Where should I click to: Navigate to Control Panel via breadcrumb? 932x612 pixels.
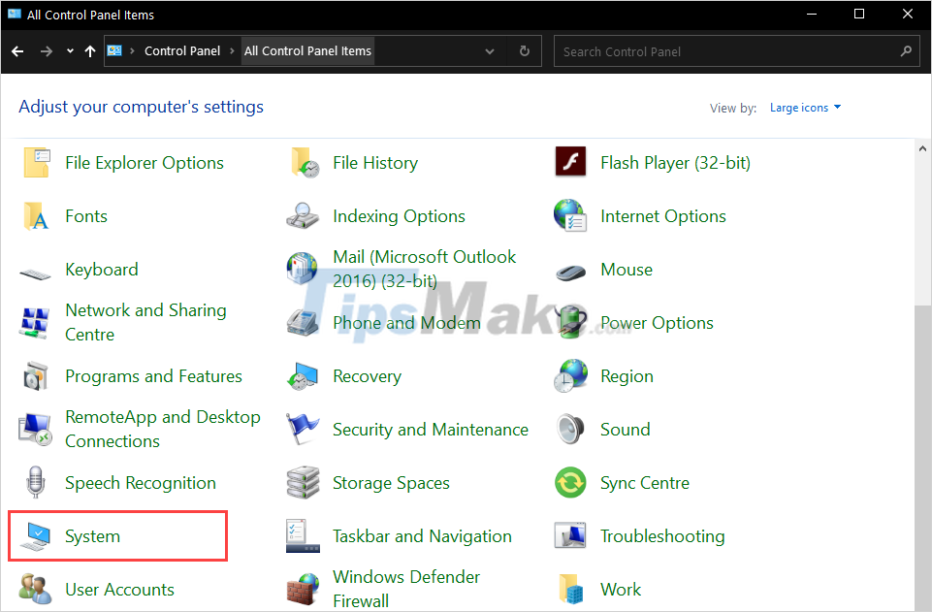tap(182, 50)
